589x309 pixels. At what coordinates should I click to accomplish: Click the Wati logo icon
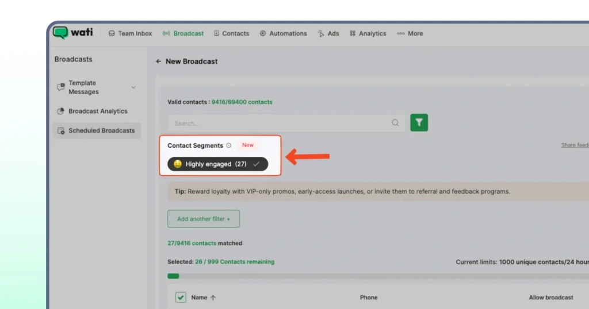tap(60, 33)
